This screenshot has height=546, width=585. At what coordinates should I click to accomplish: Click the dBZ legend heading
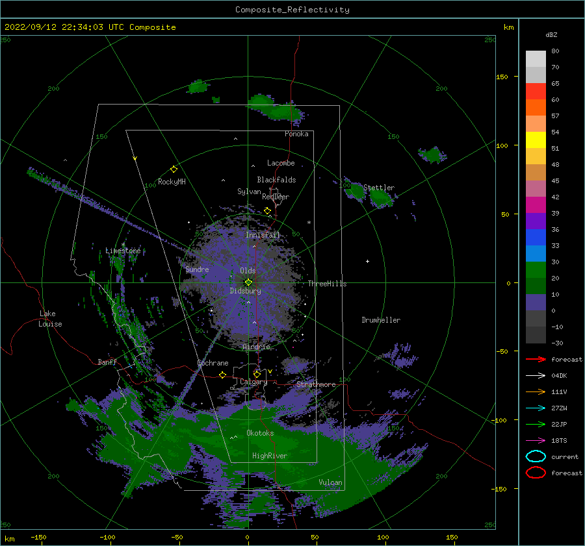point(551,34)
